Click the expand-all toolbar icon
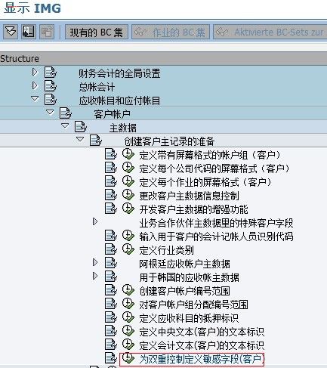327x368 pixels. (11, 32)
